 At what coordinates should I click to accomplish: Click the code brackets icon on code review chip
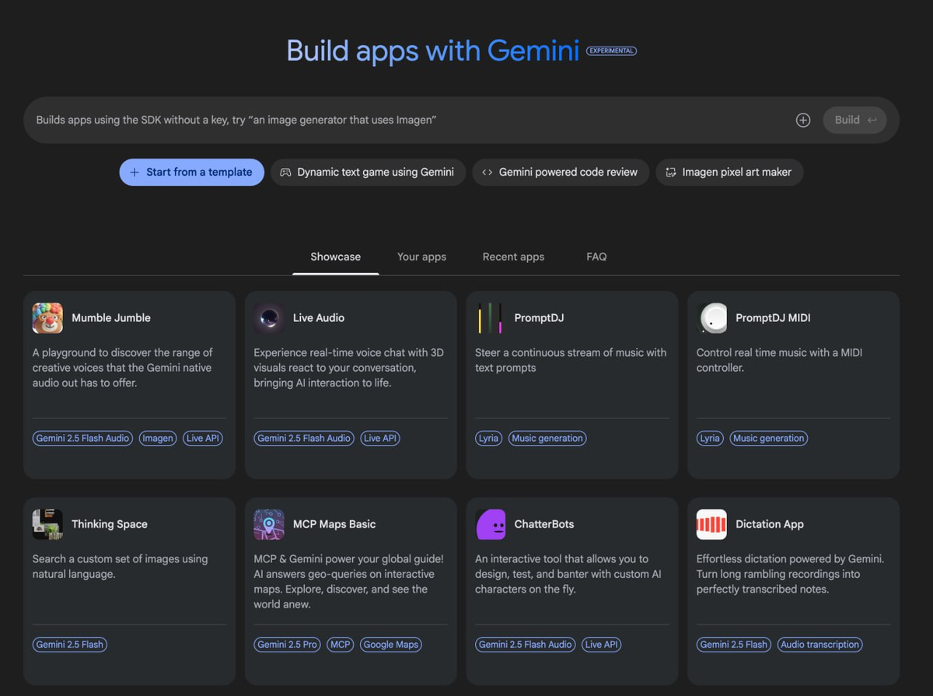487,172
